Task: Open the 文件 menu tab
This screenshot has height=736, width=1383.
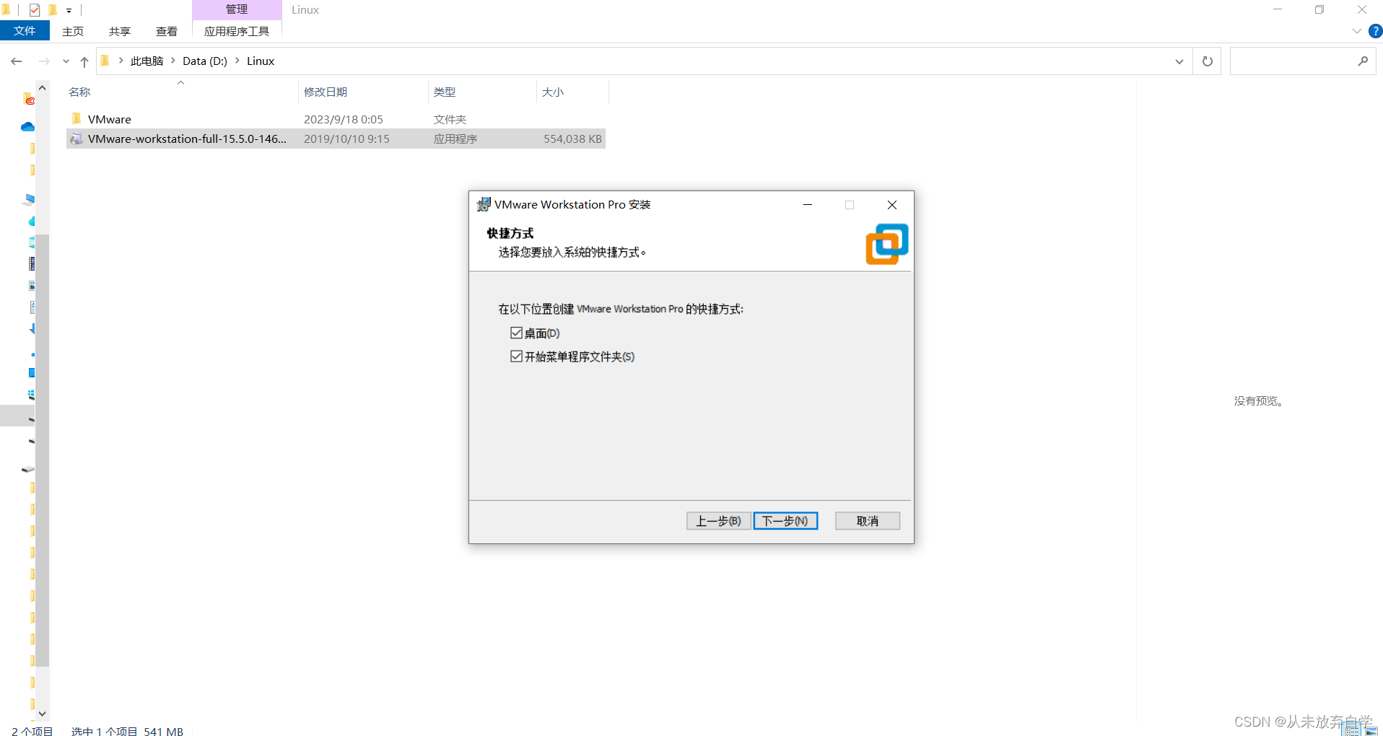Action: pos(25,31)
